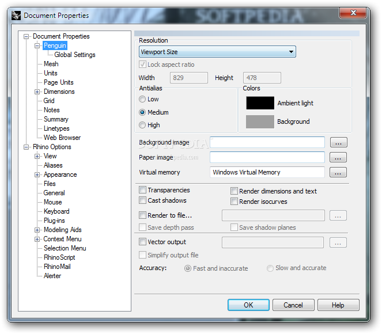Screen dimensions: 382x334
Task: Click the OK button
Action: 248,305
